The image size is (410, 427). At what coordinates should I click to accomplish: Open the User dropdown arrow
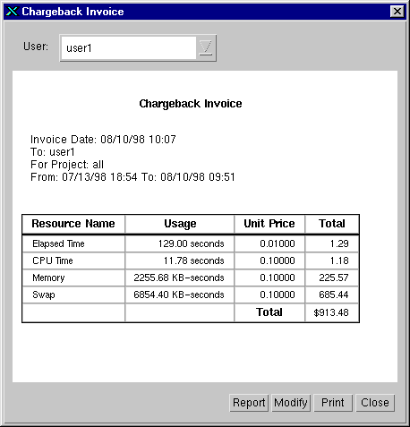(x=206, y=48)
